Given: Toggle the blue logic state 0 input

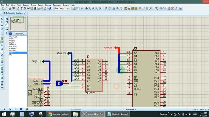Looking at the screenshot, I should coord(59,84).
